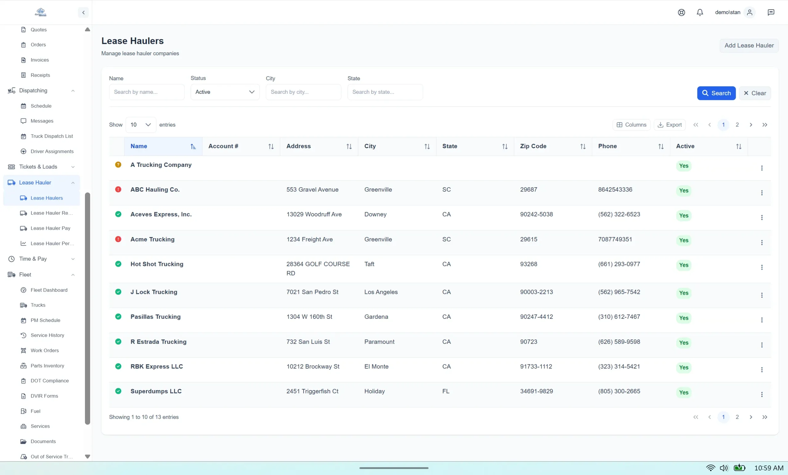
Task: Open the three-dot menu for ABC Hauling Co.
Action: [x=762, y=193]
